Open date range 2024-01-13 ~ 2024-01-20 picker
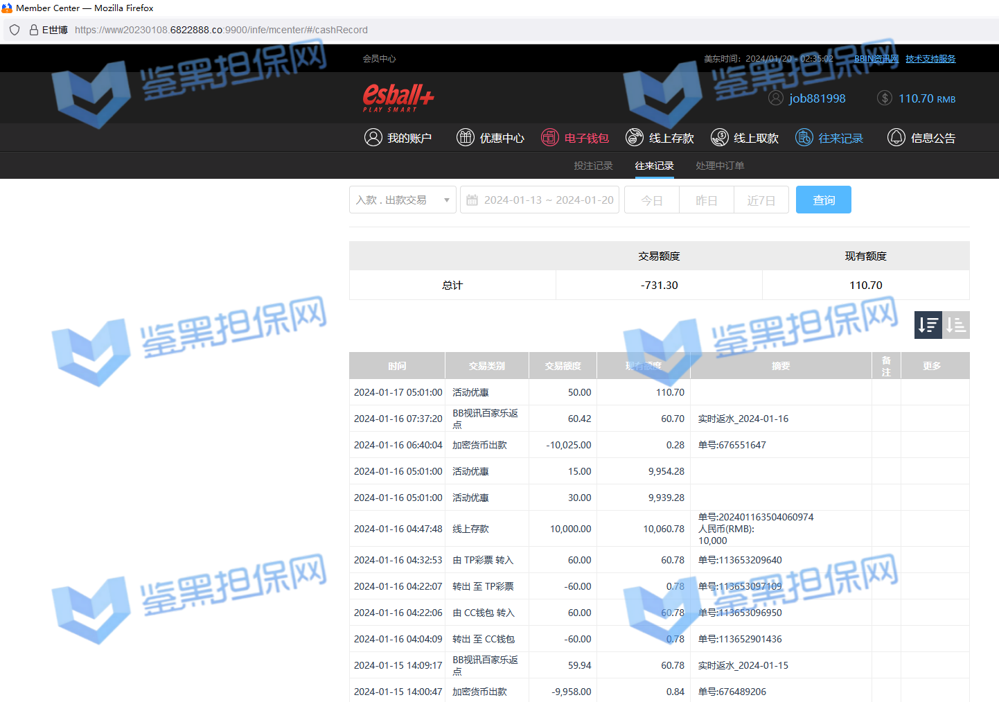The width and height of the screenshot is (999, 702). pos(548,200)
